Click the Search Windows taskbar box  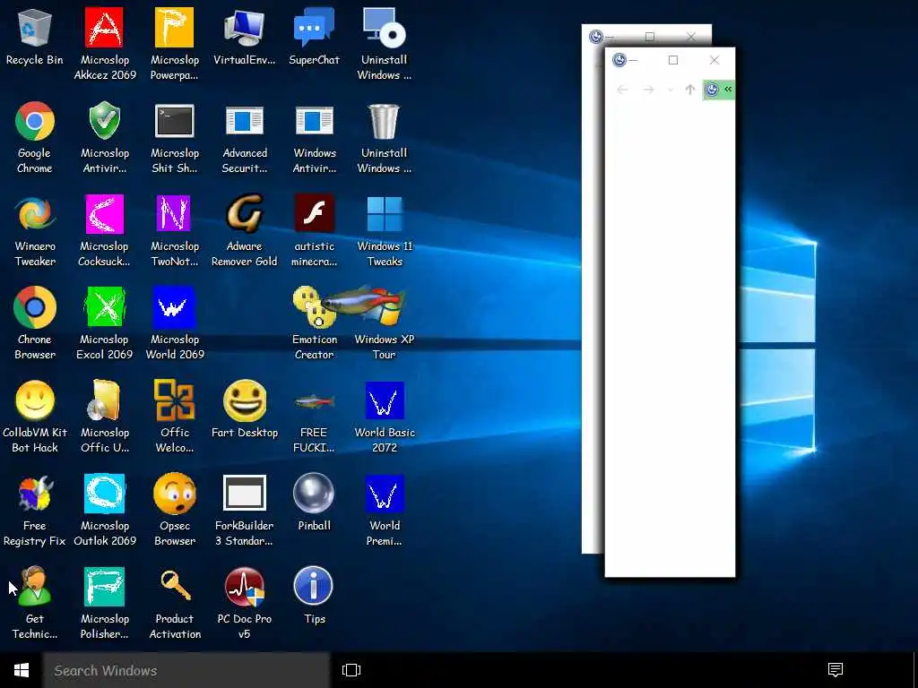pos(186,670)
